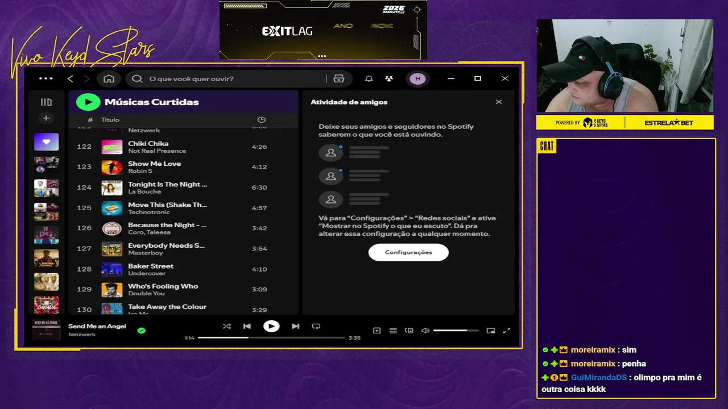Open artist link 'Masterboy'
This screenshot has height=409, width=728.
click(x=144, y=253)
